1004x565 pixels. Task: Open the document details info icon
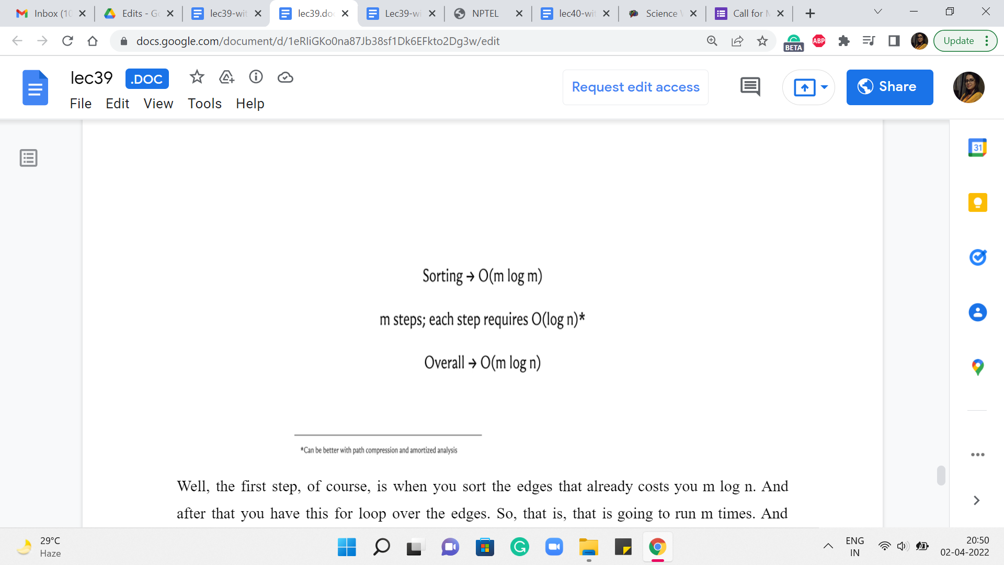[256, 77]
